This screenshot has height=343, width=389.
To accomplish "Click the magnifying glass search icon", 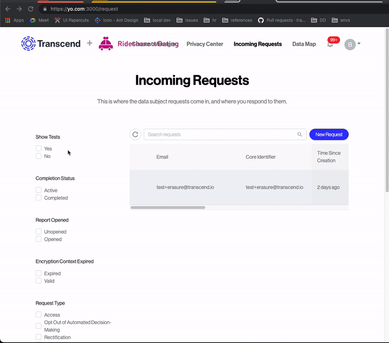I will point(300,135).
